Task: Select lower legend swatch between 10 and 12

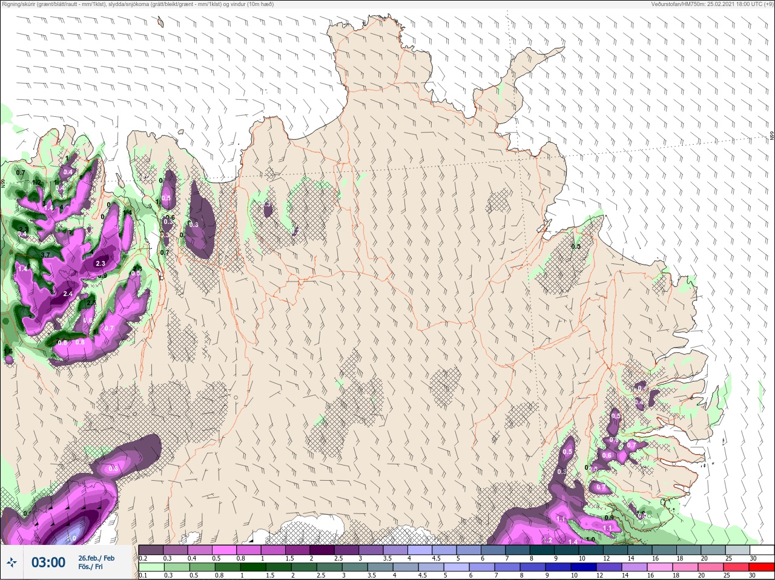Action: pos(584,567)
